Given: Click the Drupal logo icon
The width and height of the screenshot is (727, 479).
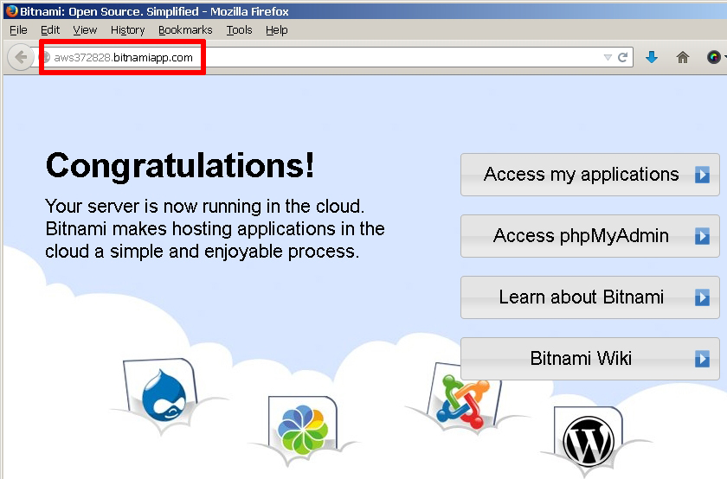Looking at the screenshot, I should [x=164, y=395].
